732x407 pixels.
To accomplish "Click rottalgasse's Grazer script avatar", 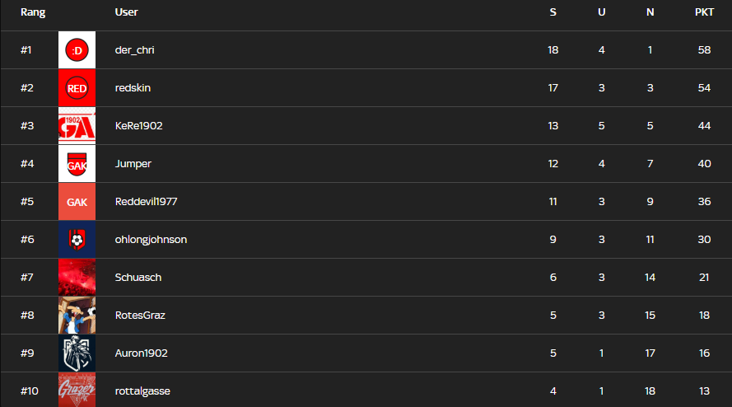I will click(77, 390).
